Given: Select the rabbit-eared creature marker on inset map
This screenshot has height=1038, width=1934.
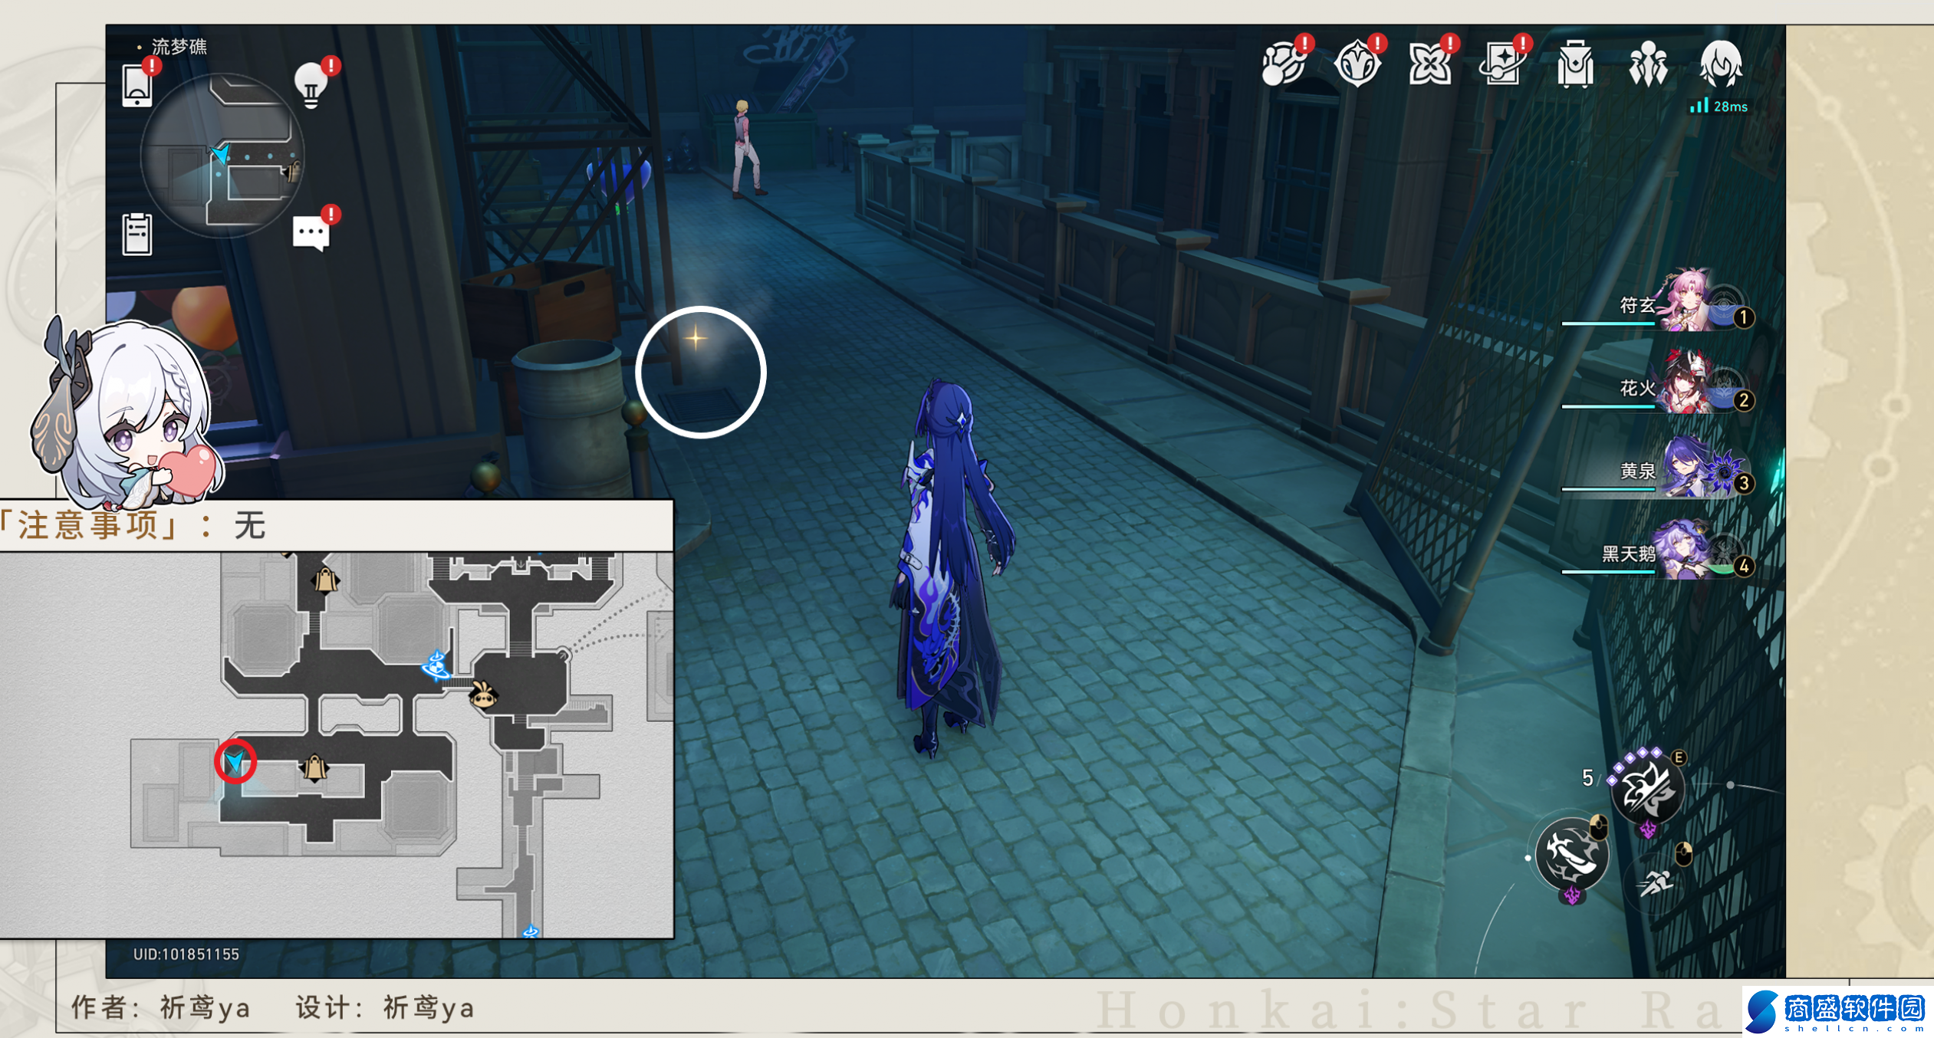Looking at the screenshot, I should click(x=483, y=695).
